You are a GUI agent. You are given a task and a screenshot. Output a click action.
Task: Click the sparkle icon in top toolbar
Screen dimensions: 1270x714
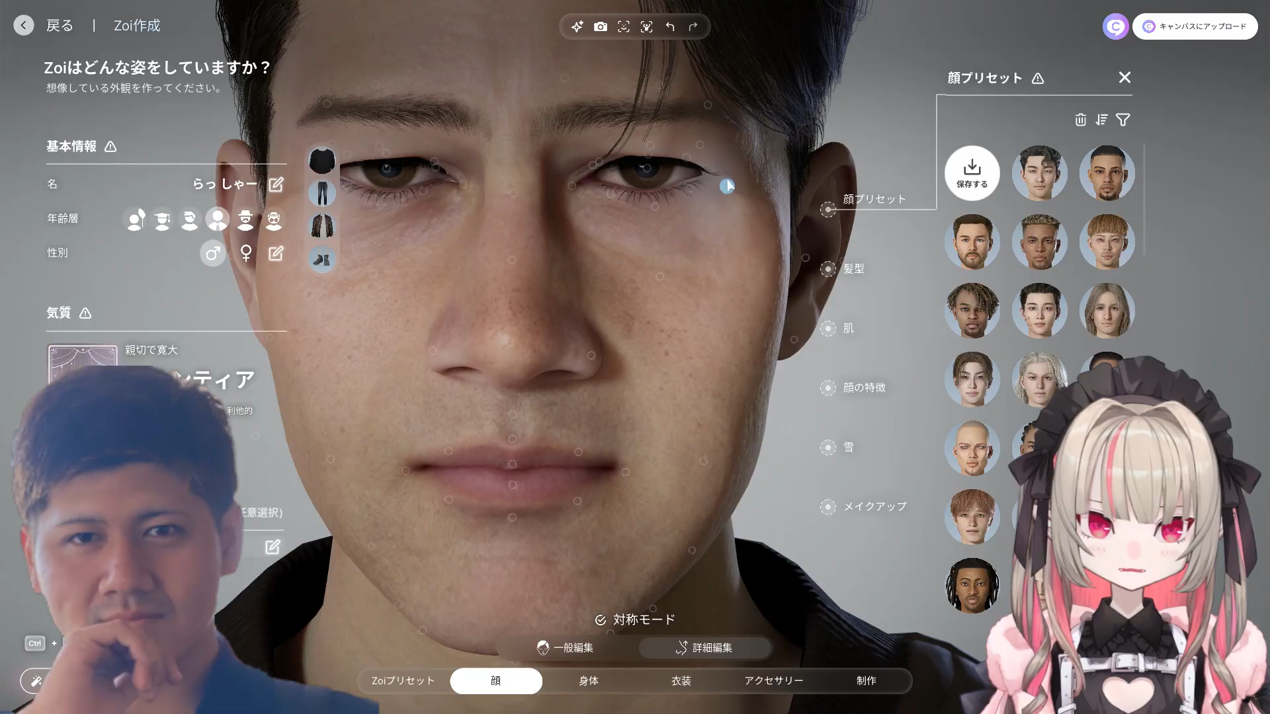(577, 26)
